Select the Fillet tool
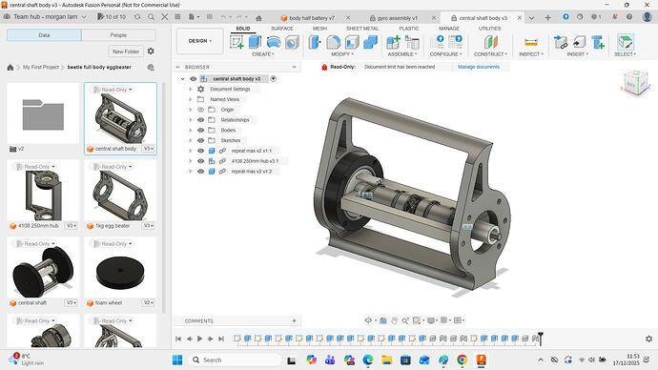Image resolution: width=658 pixels, height=370 pixels. click(x=333, y=42)
